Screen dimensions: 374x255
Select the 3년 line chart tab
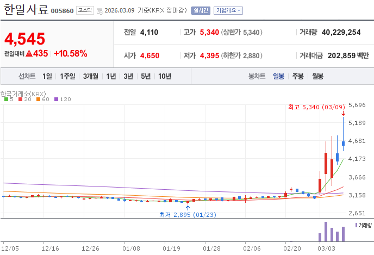pyautogui.click(x=128, y=76)
